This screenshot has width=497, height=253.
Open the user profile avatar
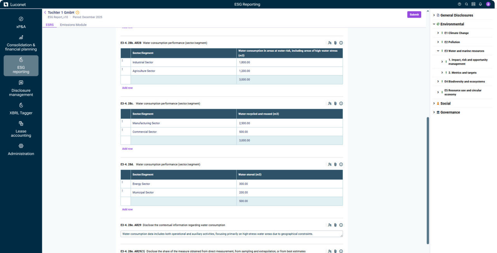click(x=488, y=4)
